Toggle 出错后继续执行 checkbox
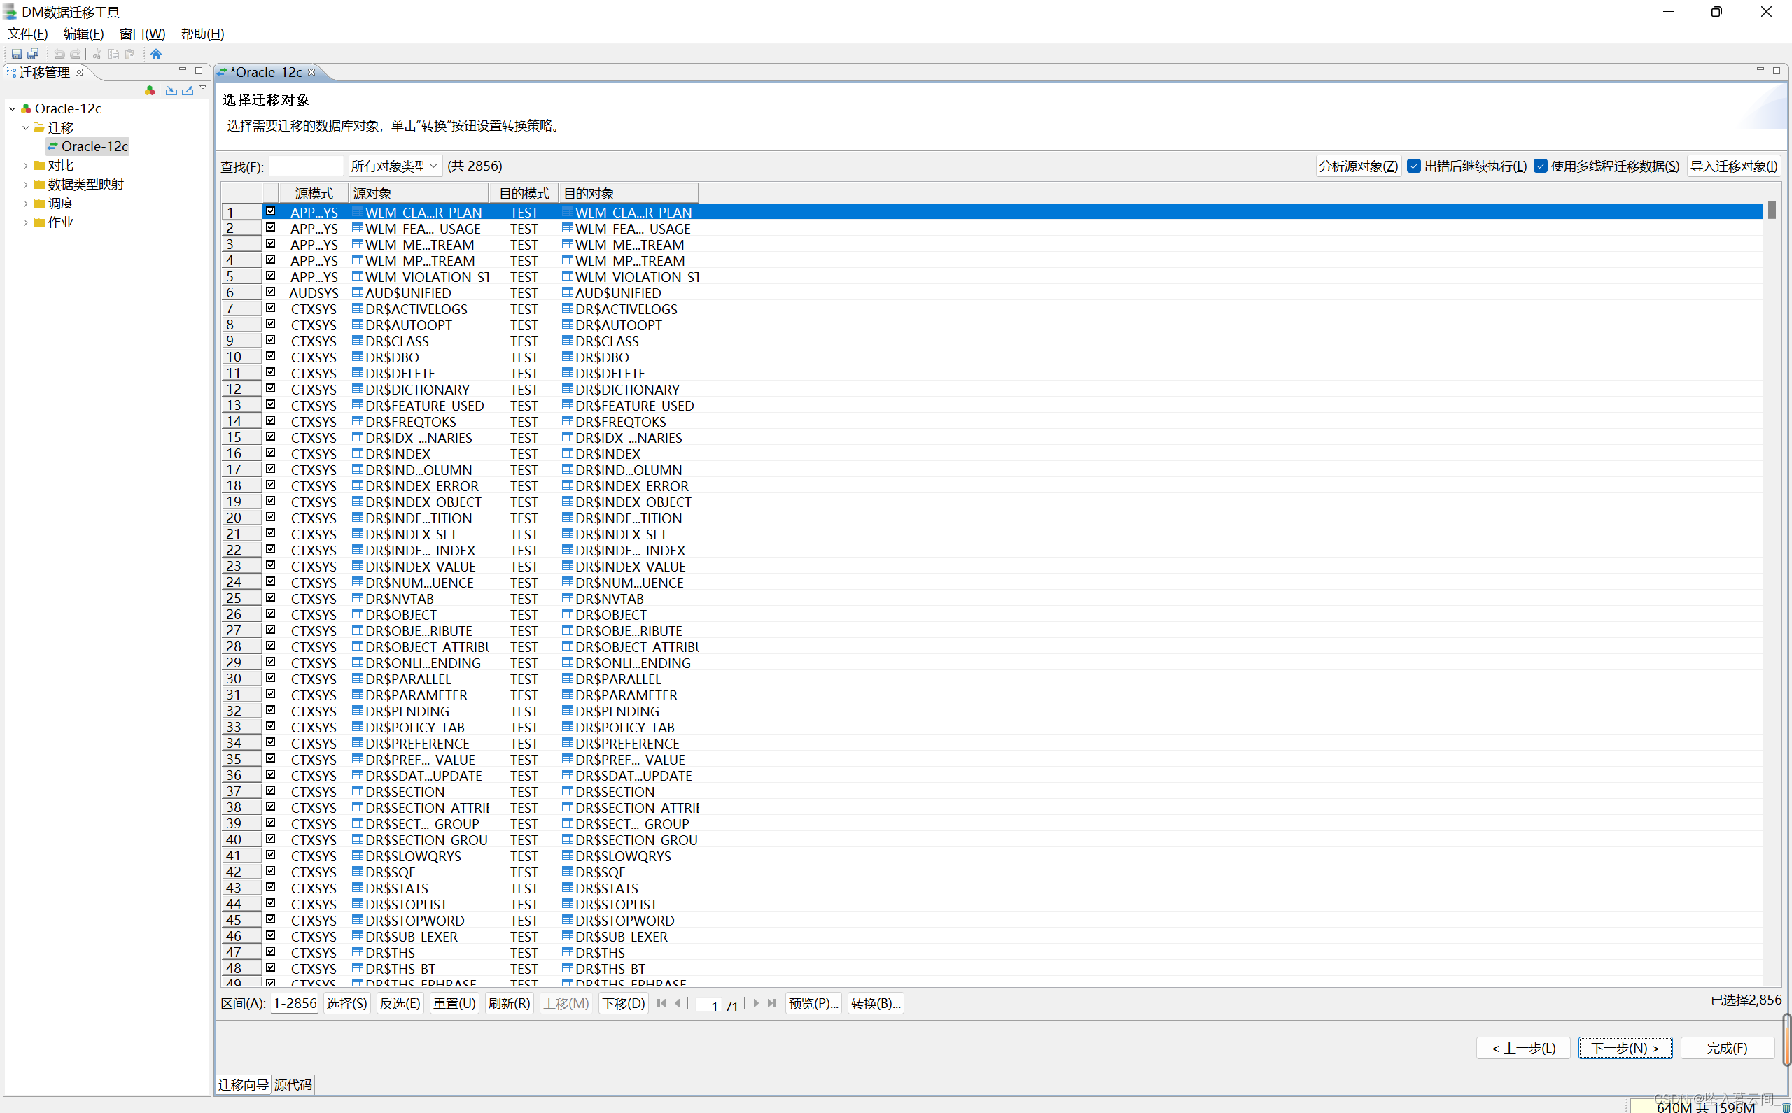Viewport: 1792px width, 1113px height. [1414, 166]
